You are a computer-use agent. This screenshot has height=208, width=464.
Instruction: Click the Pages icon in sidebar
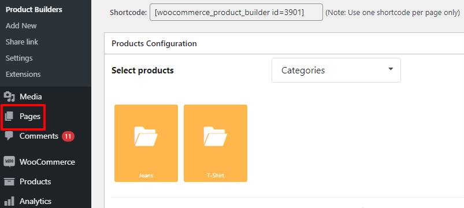tap(9, 117)
